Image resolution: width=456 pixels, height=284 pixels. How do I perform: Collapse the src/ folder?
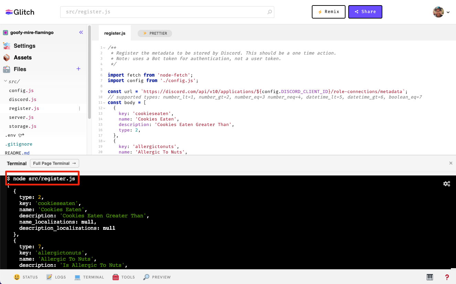pos(6,81)
